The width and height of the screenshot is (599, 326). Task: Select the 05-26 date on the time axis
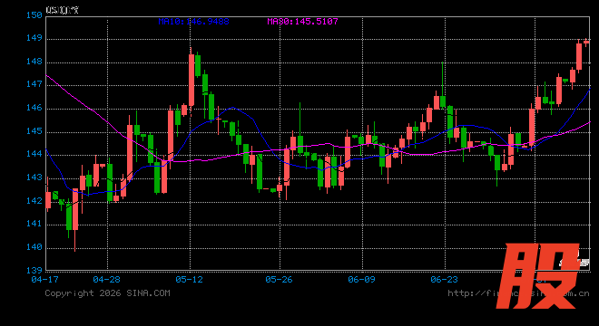click(279, 280)
